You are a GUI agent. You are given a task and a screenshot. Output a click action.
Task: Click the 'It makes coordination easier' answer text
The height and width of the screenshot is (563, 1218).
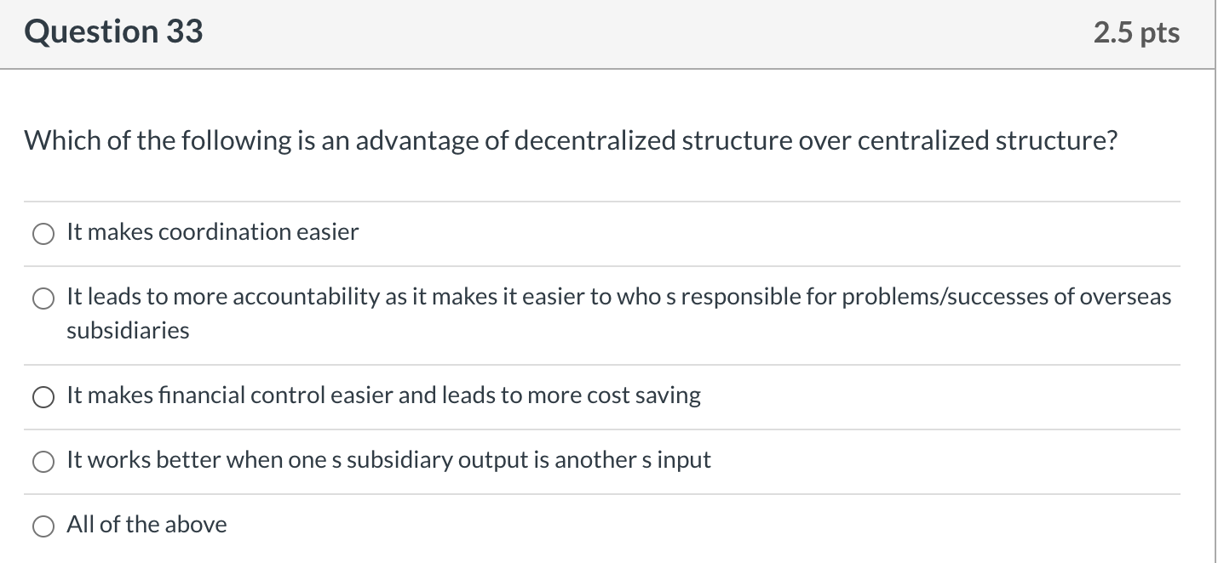click(x=213, y=231)
